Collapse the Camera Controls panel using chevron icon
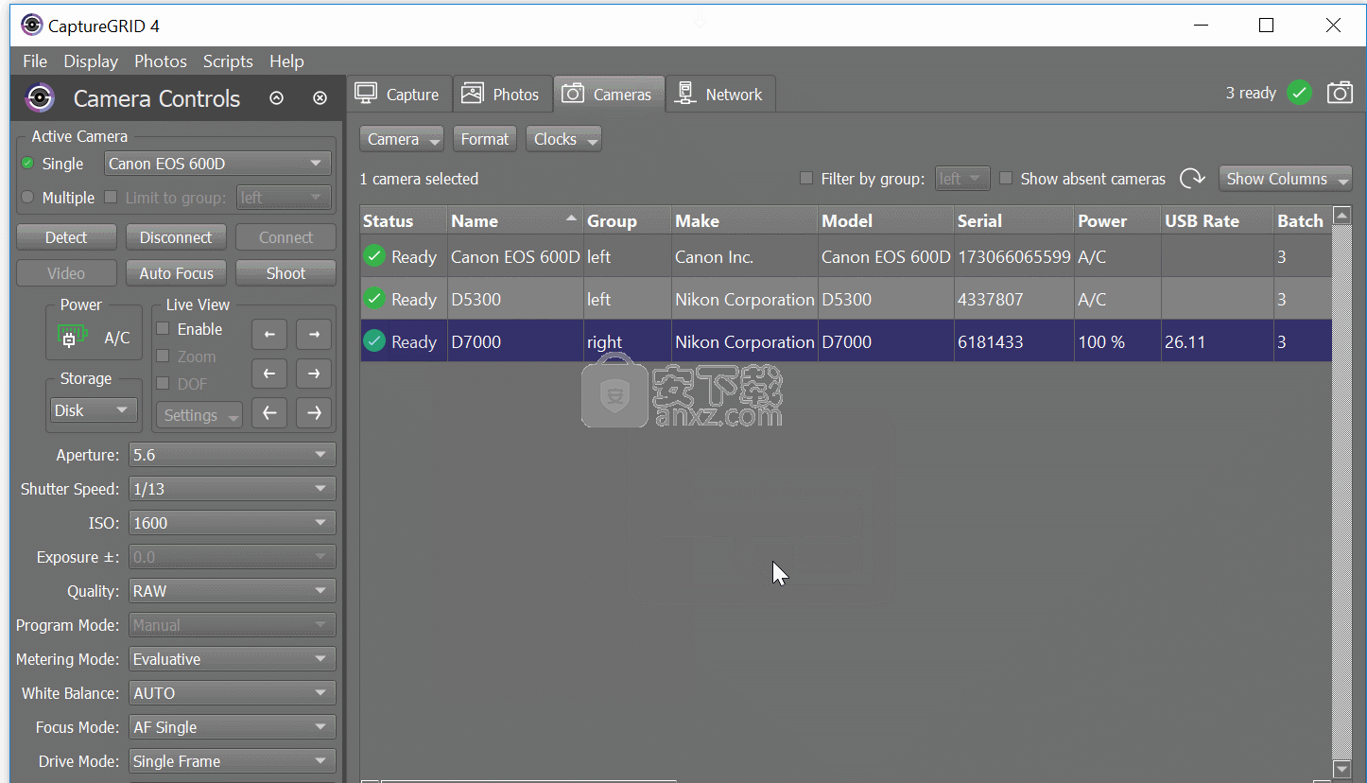The image size is (1367, 783). [276, 98]
